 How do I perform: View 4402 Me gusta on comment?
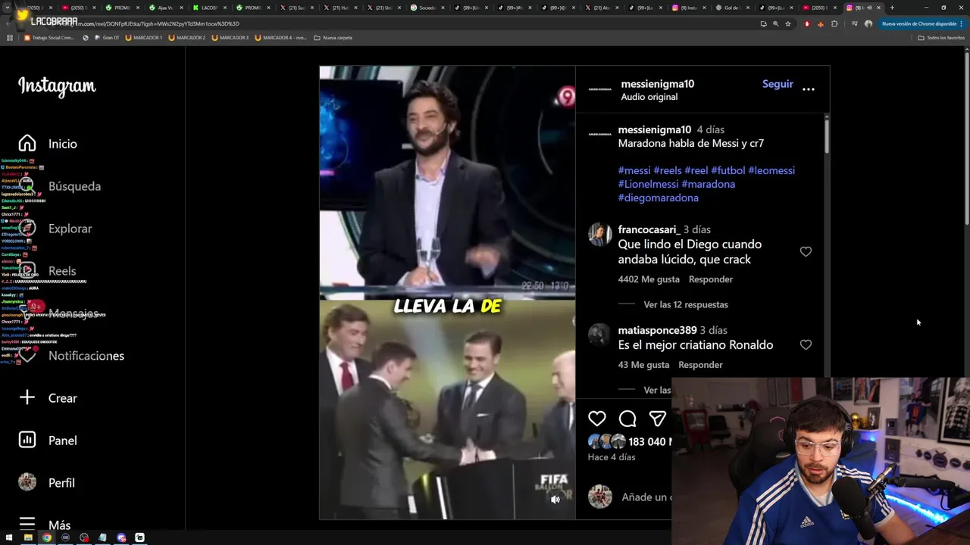(x=648, y=279)
